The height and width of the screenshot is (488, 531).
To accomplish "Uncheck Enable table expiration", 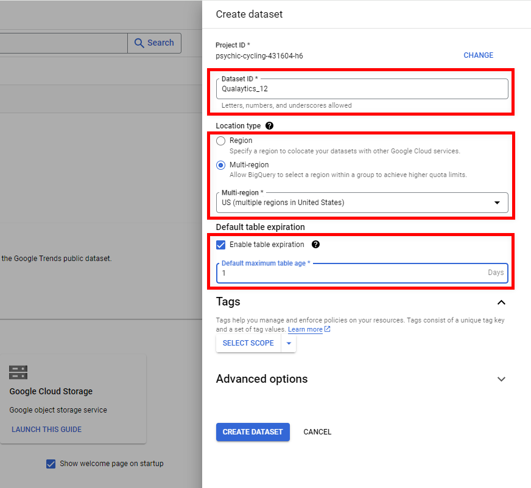I will coord(220,245).
